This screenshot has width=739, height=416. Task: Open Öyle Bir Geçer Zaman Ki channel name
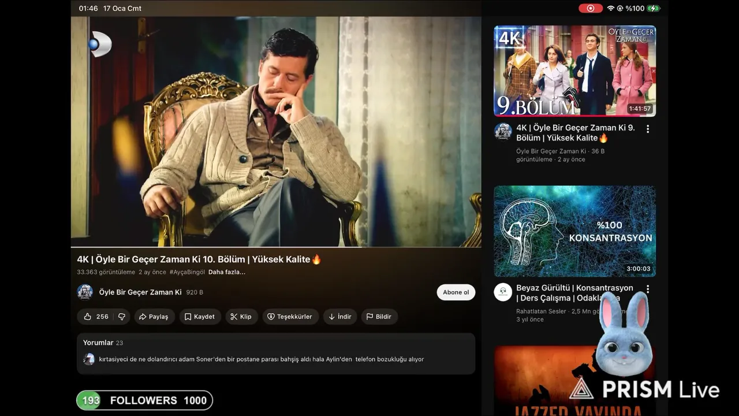(x=140, y=292)
